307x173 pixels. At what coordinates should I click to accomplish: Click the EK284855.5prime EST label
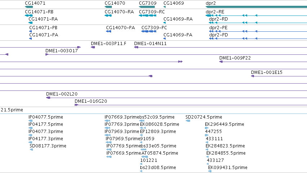pos(226,153)
